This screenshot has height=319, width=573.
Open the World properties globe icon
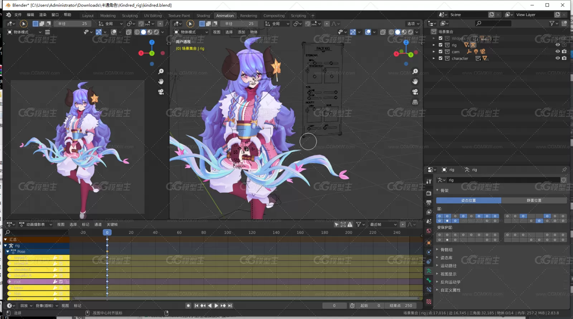(429, 231)
